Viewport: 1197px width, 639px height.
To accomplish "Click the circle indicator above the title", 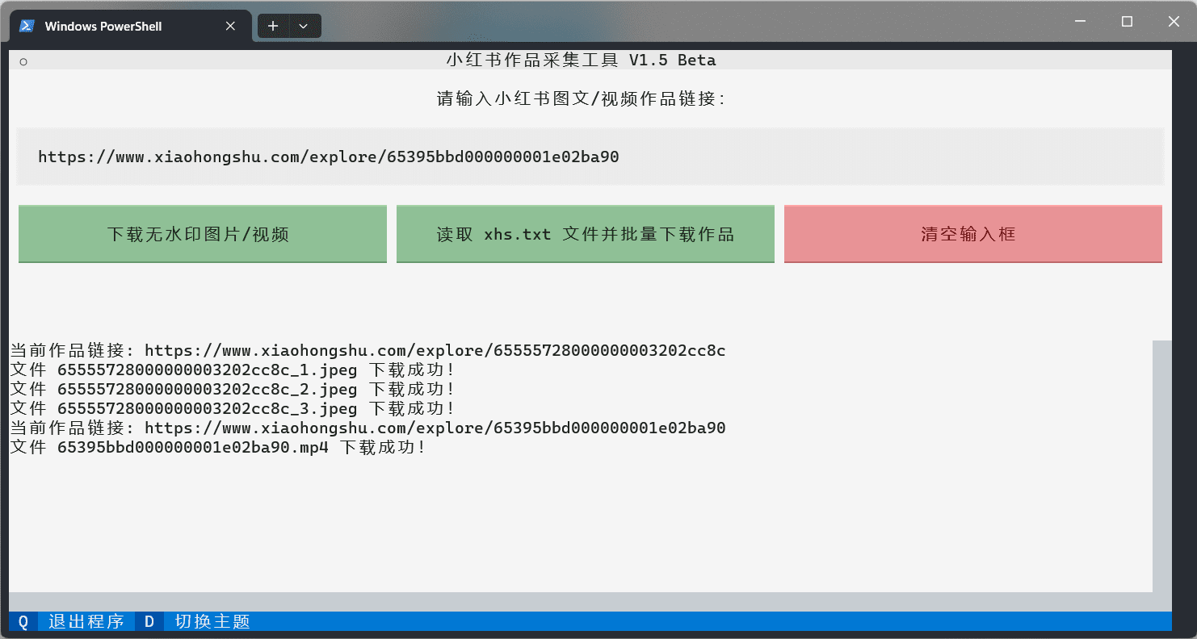I will click(x=23, y=61).
